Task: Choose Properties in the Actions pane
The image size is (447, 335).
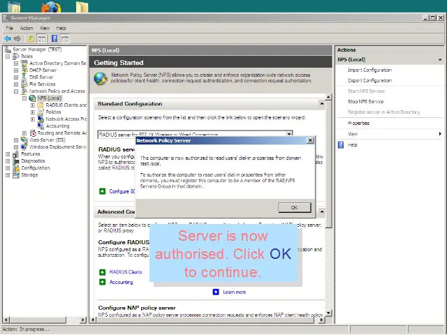Action: [358, 123]
